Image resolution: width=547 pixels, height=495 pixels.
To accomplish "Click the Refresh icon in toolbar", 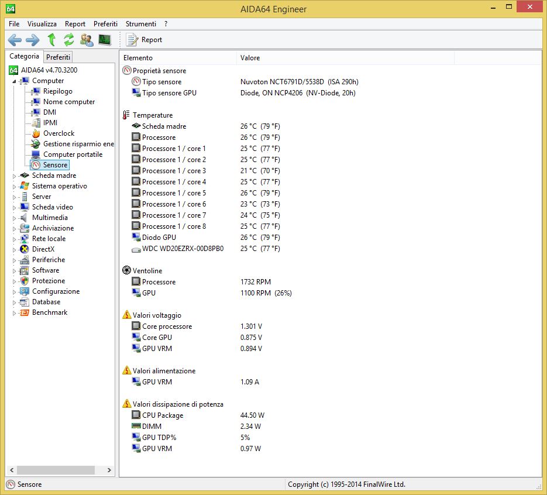I will [69, 40].
